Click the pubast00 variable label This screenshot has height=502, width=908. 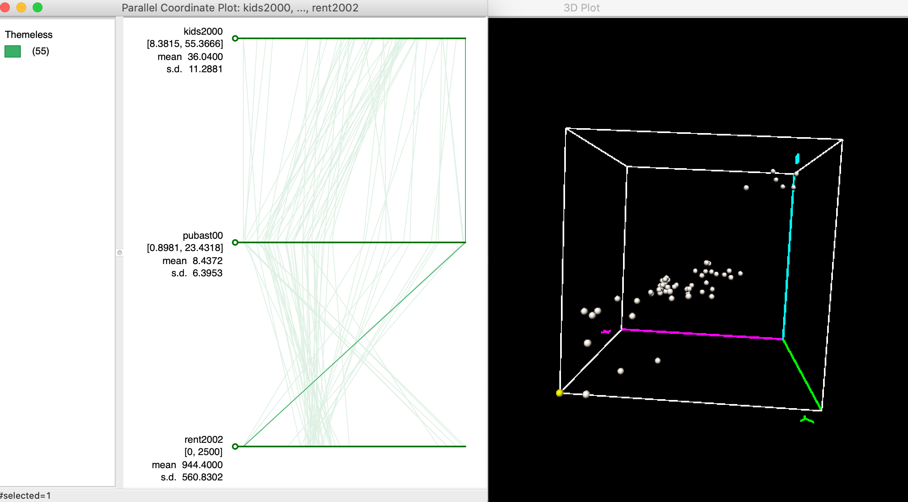point(203,235)
